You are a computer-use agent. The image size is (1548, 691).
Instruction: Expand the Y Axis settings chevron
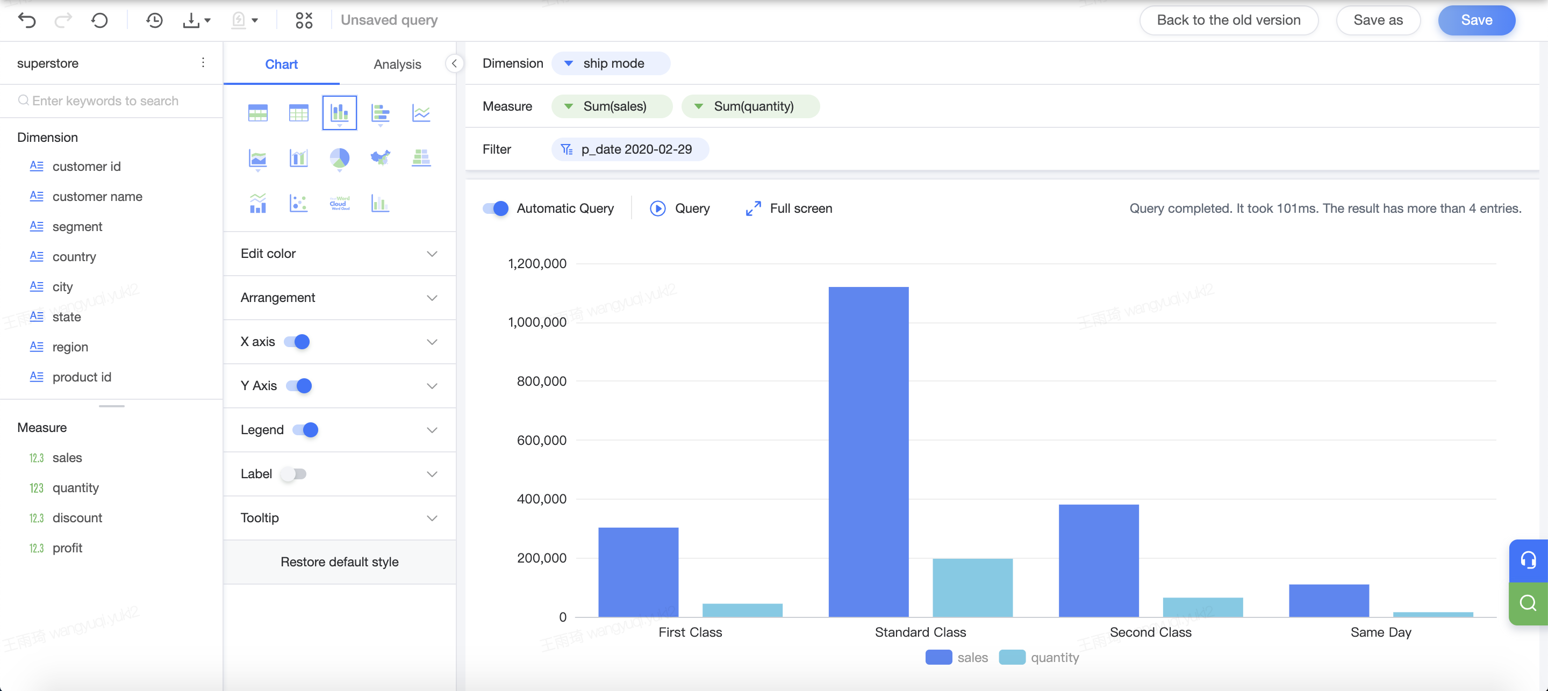coord(432,386)
